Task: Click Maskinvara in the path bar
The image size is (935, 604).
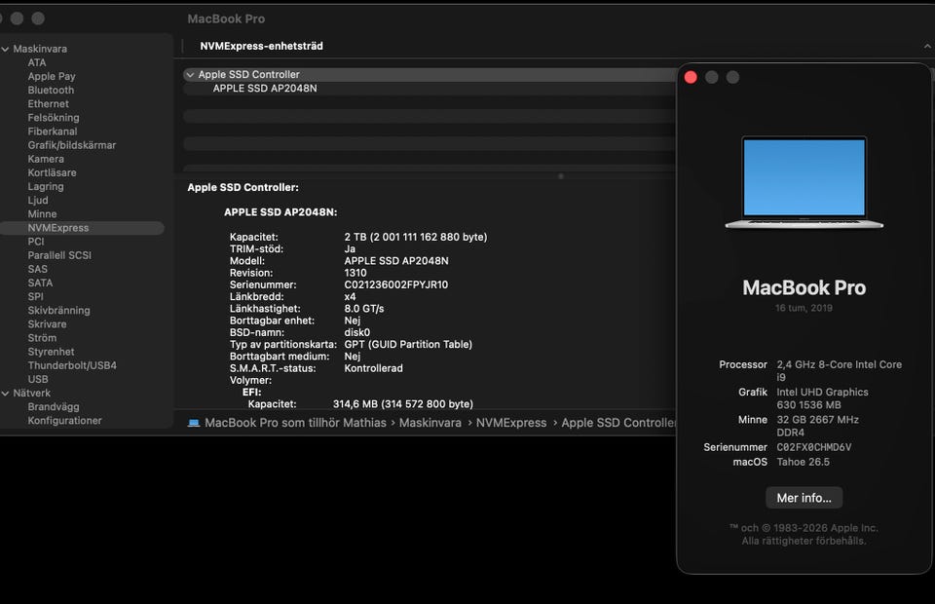Action: (430, 423)
